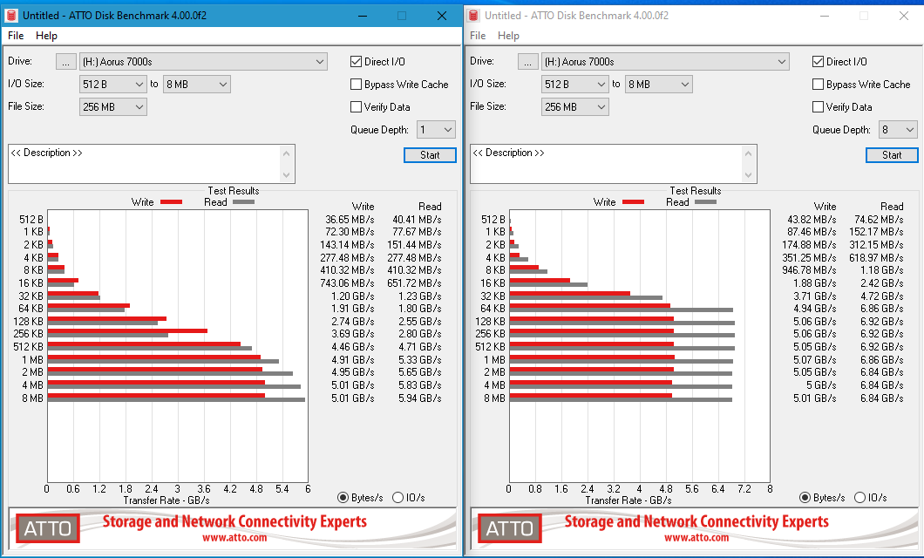
Task: Click the 946.78 MB/s write value in right window
Action: tap(809, 270)
